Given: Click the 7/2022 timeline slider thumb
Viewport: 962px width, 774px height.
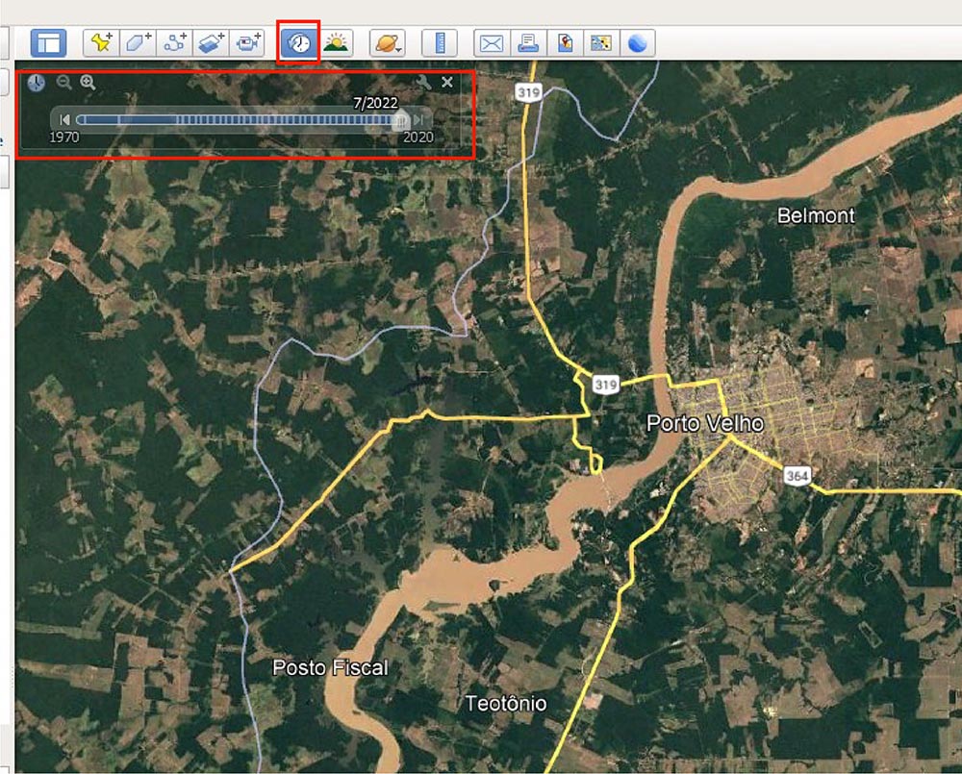Looking at the screenshot, I should click(x=402, y=120).
